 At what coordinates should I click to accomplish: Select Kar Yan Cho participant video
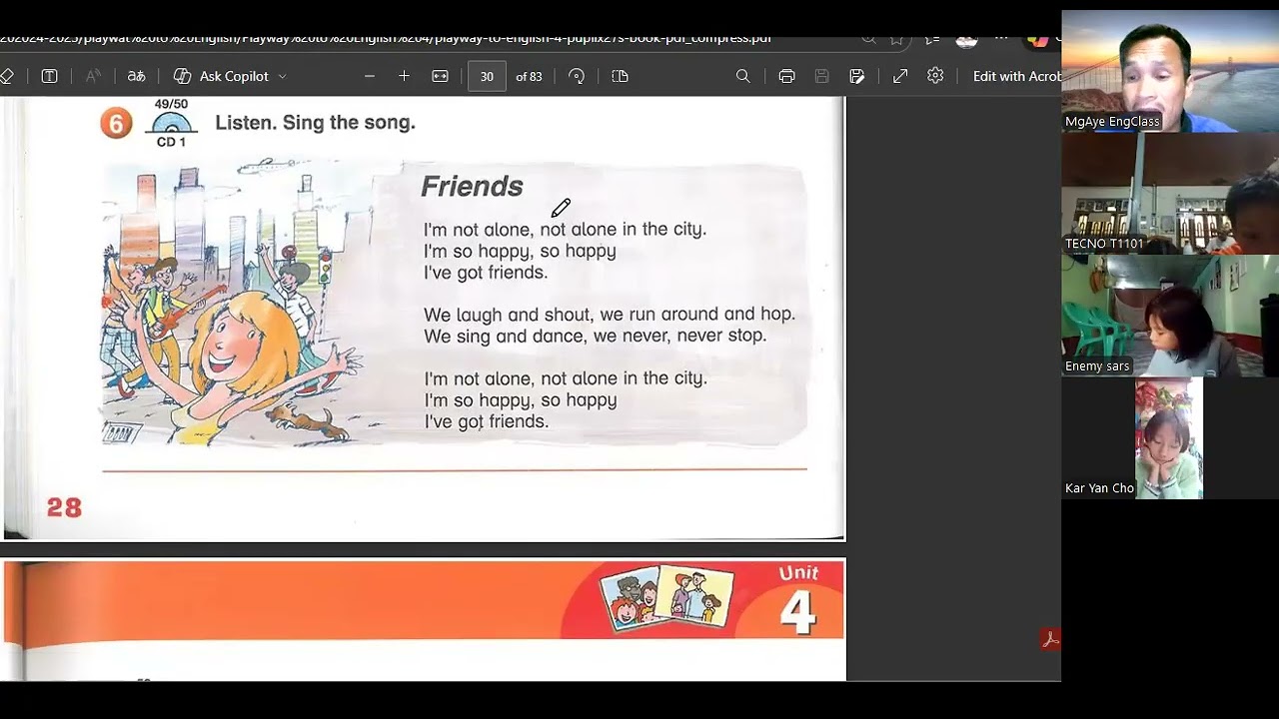1170,437
